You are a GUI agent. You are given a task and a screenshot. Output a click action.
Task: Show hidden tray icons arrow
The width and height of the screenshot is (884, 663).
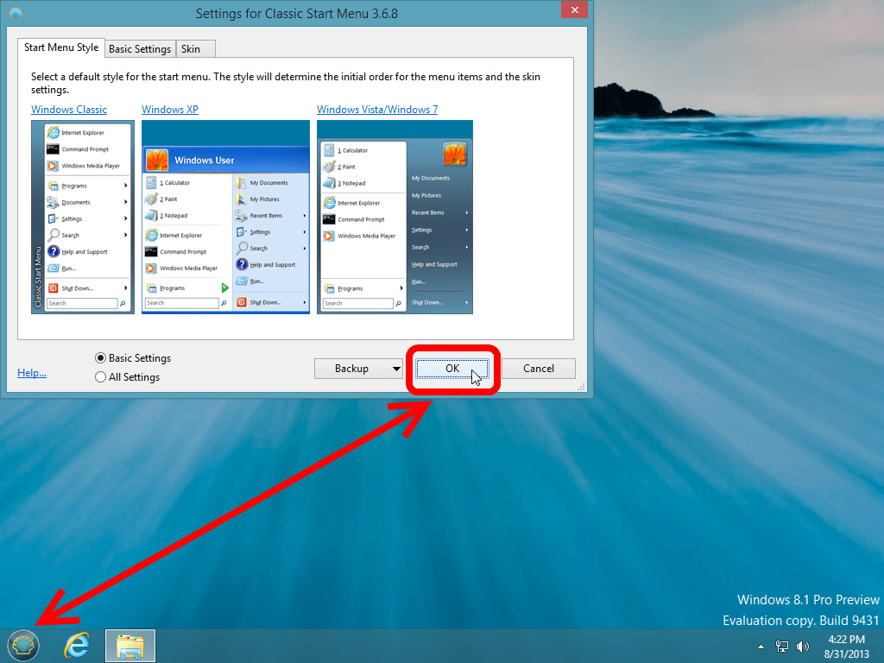[x=761, y=647]
